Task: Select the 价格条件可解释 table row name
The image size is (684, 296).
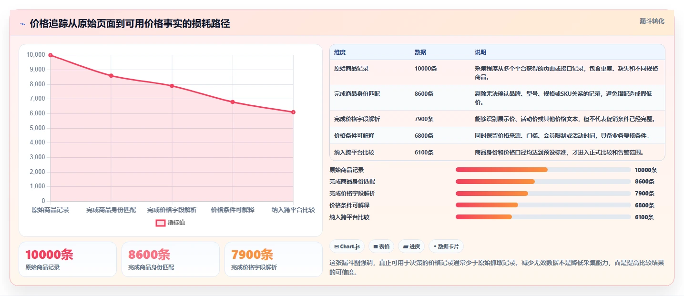Action: click(x=354, y=136)
